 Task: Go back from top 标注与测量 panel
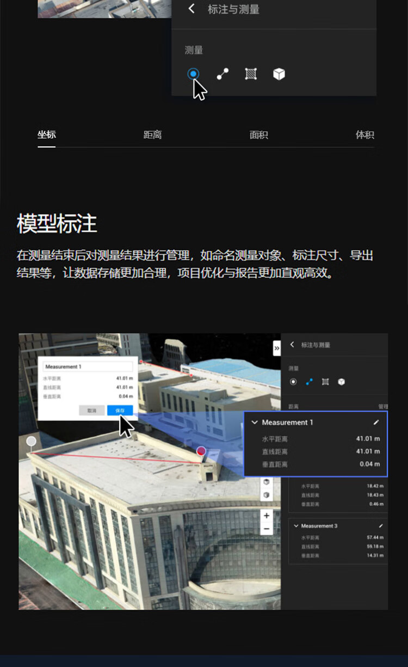(x=191, y=9)
